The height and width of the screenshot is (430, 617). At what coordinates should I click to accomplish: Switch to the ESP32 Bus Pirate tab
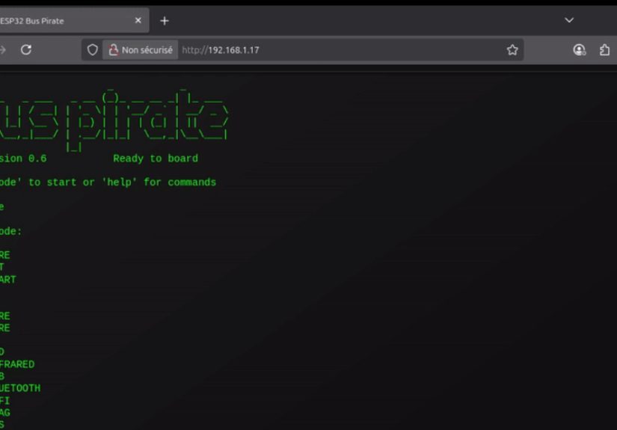point(71,21)
